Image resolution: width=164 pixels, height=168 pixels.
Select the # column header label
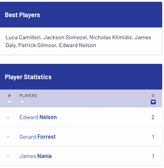[9, 96]
